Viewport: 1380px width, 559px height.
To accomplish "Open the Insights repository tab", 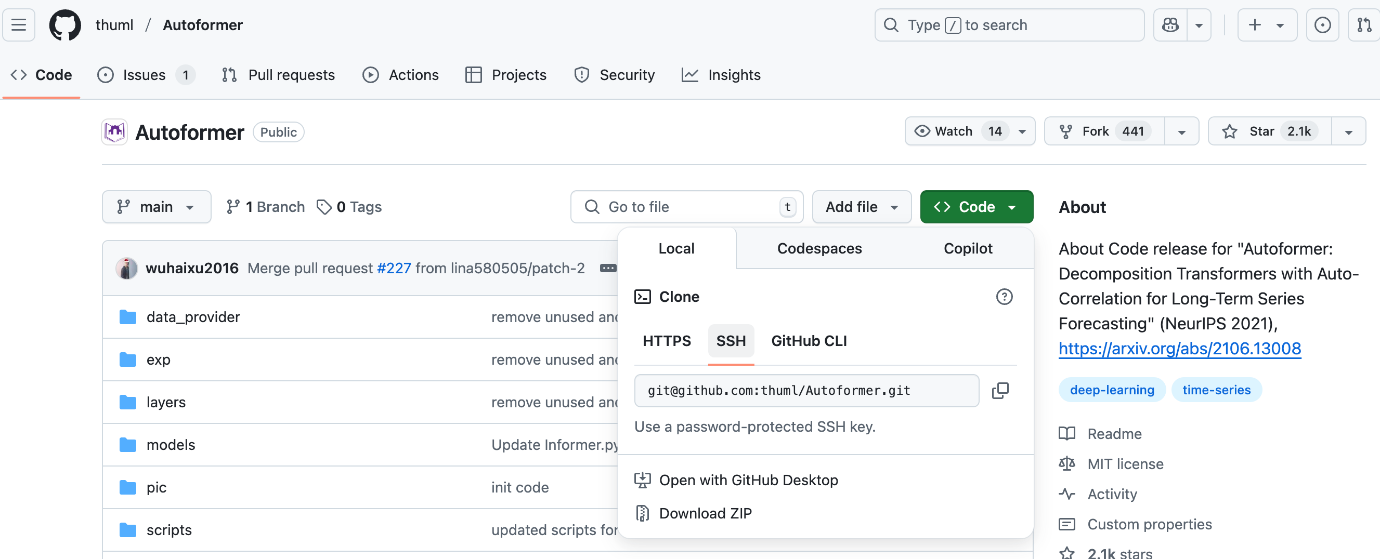I will click(x=721, y=75).
